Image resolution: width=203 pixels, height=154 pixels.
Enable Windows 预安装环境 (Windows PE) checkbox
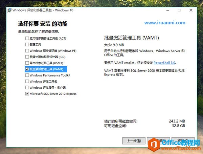27,50
